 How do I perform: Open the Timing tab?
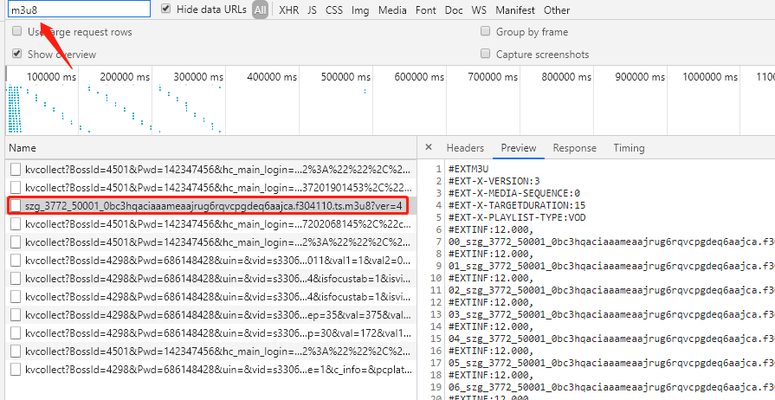pyautogui.click(x=629, y=148)
